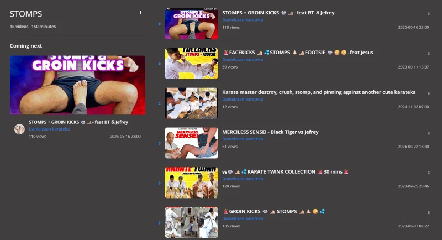Click date '2023-06-07 02:22'
The height and width of the screenshot is (240, 442).
click(x=413, y=226)
